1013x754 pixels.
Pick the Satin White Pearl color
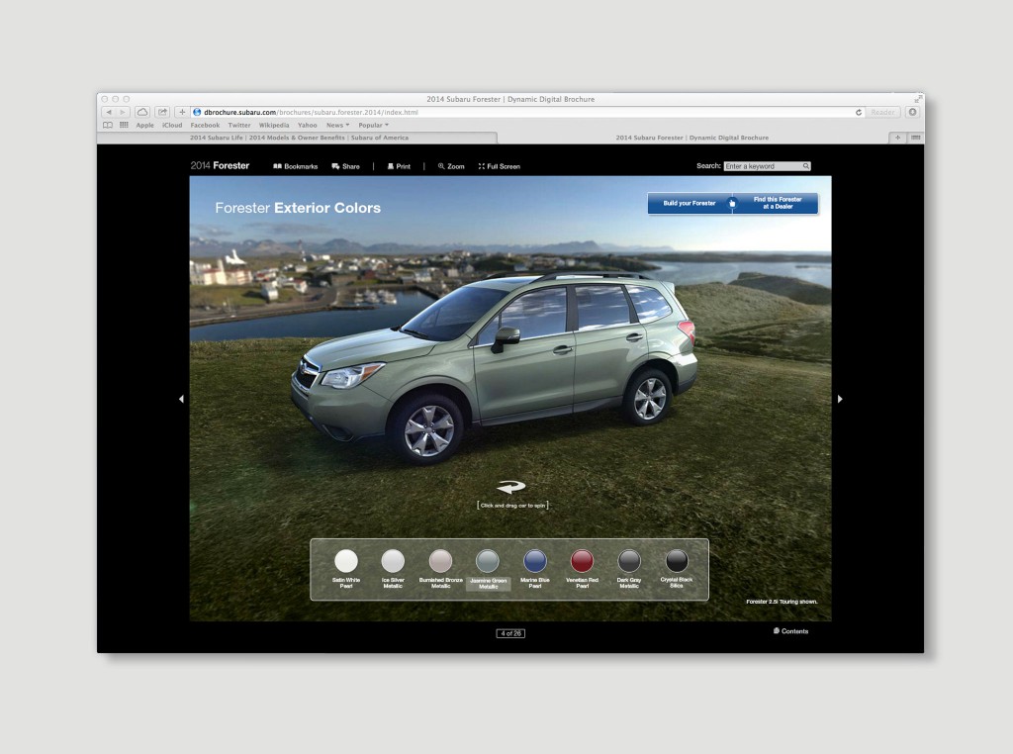click(x=346, y=561)
